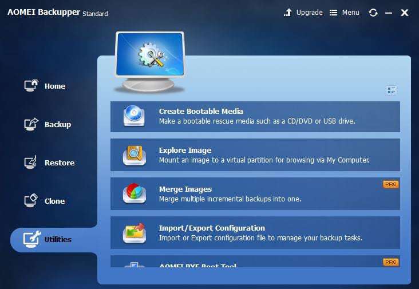Toggle the list view icon above utilities
Image resolution: width=419 pixels, height=289 pixels.
pyautogui.click(x=392, y=90)
